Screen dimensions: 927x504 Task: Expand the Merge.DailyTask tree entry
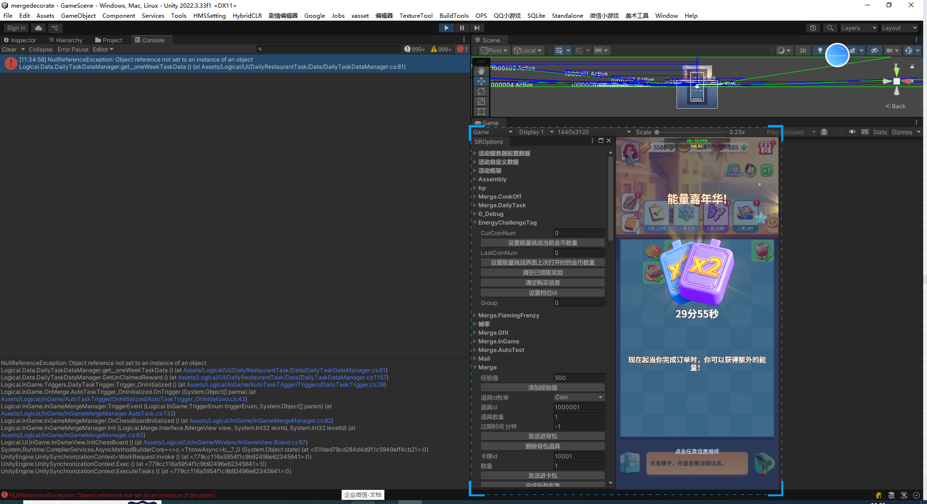point(475,205)
